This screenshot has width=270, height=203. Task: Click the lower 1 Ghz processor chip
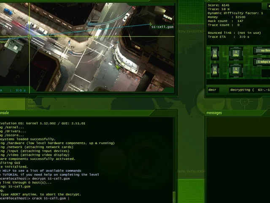tap(236, 71)
